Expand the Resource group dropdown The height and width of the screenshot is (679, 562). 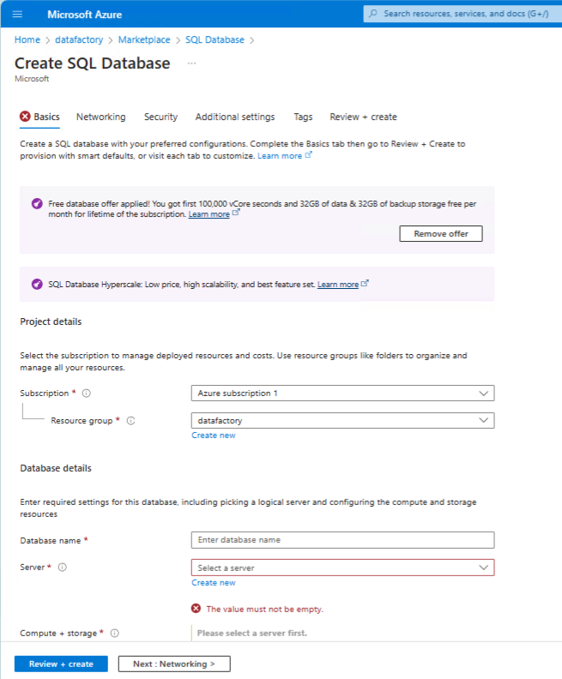342,420
